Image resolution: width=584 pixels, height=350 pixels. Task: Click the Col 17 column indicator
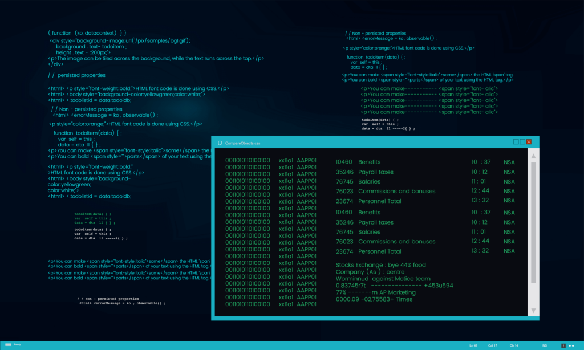tap(492, 345)
